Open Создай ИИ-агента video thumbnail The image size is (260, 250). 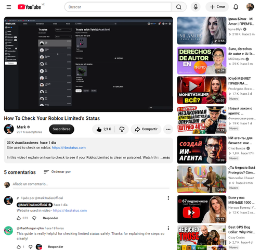click(x=202, y=149)
